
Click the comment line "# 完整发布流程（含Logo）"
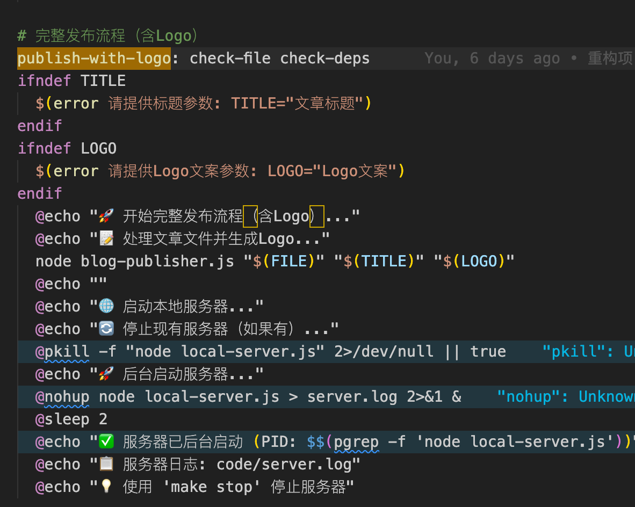tap(108, 35)
